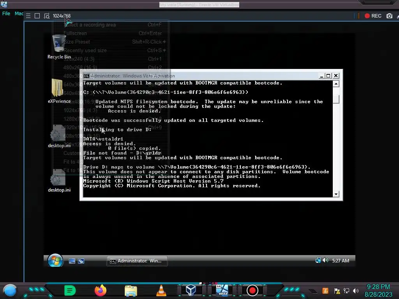399x299 pixels.
Task: Click the host clock showing 9:28 PM
Action: [x=378, y=290]
